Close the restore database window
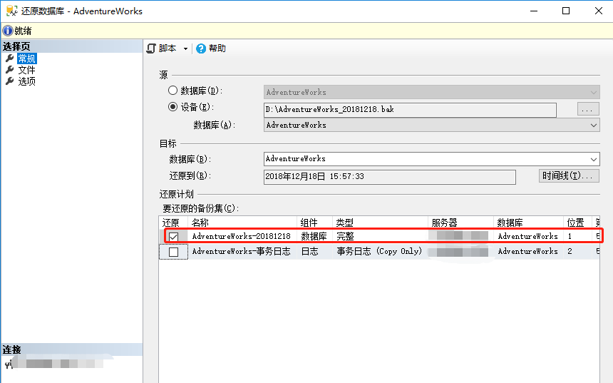Image resolution: width=613 pixels, height=383 pixels. click(x=599, y=11)
